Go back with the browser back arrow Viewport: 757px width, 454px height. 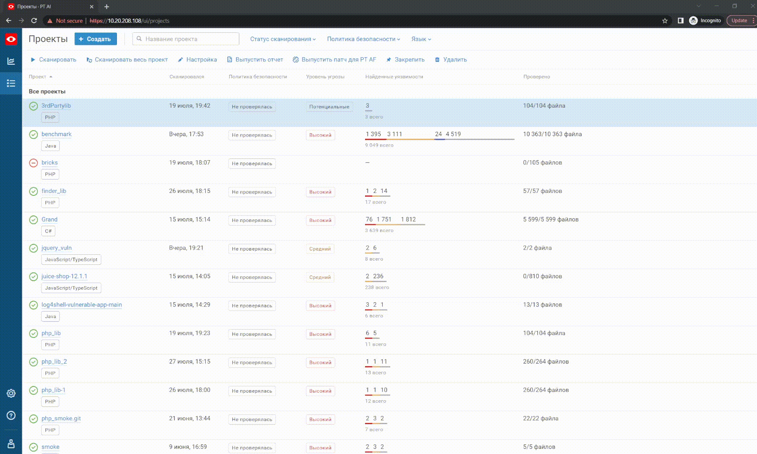[x=9, y=21]
